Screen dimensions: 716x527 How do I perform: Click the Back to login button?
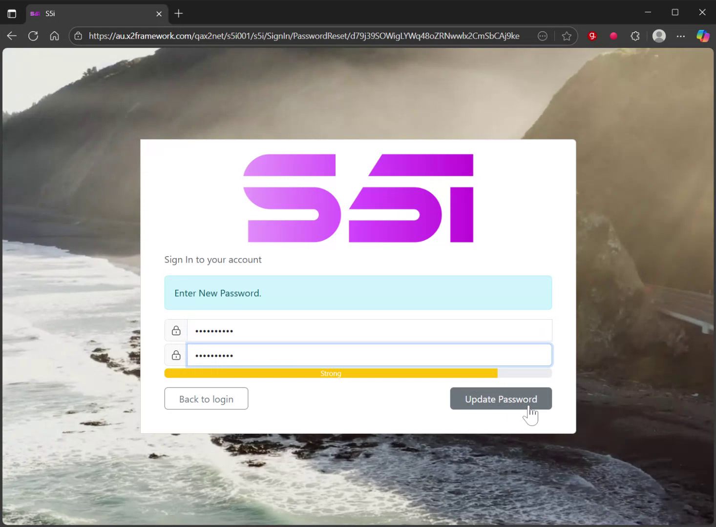[x=206, y=399]
